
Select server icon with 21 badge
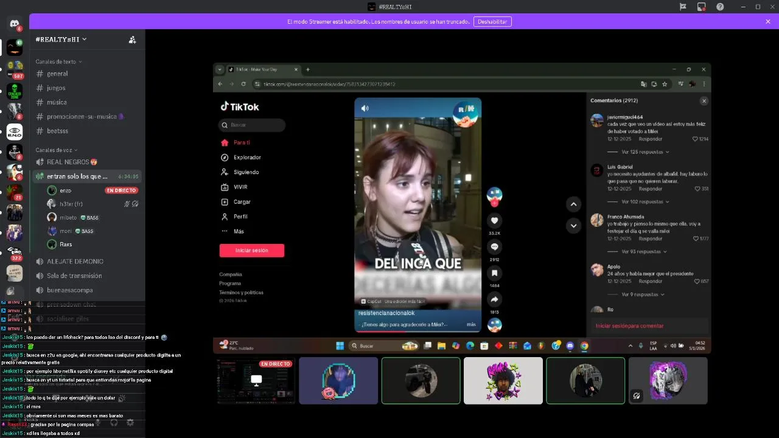coord(15,192)
